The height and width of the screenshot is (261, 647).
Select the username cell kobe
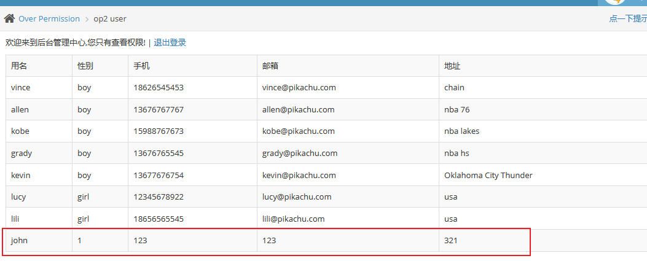(20, 131)
